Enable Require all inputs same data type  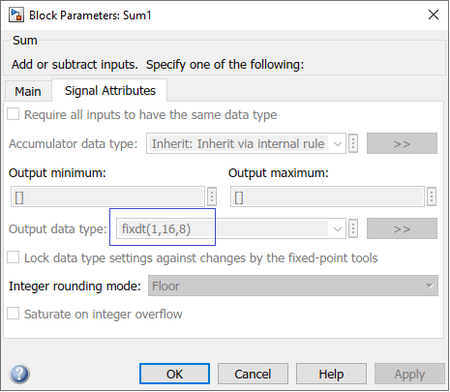(14, 114)
